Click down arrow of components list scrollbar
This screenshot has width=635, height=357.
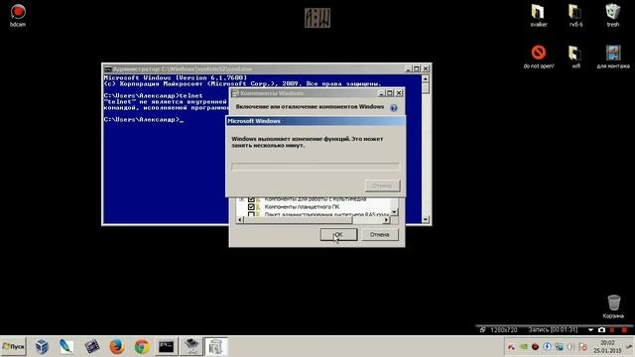(394, 211)
